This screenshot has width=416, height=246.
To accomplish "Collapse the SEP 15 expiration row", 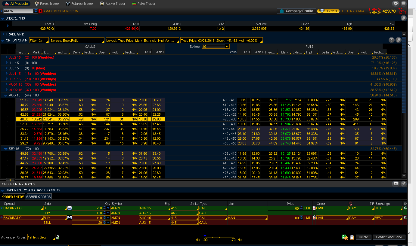I will [6, 149].
